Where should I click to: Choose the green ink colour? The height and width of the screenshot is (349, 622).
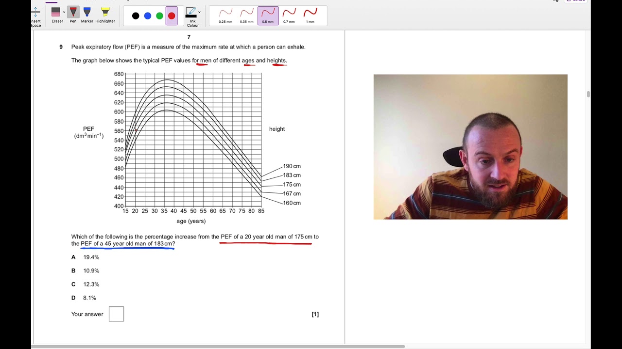point(159,16)
